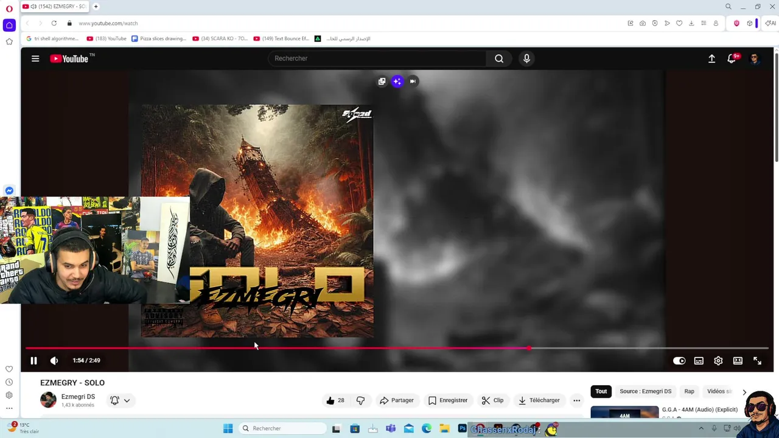Select the Rap filter chip
Image resolution: width=779 pixels, height=438 pixels.
click(x=689, y=391)
